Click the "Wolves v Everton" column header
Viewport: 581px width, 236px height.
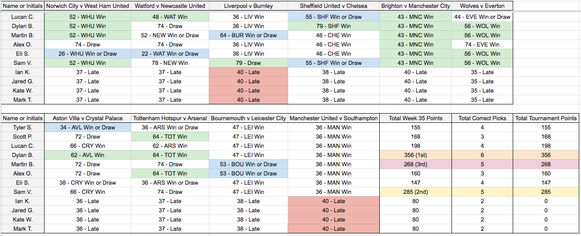(482, 6)
